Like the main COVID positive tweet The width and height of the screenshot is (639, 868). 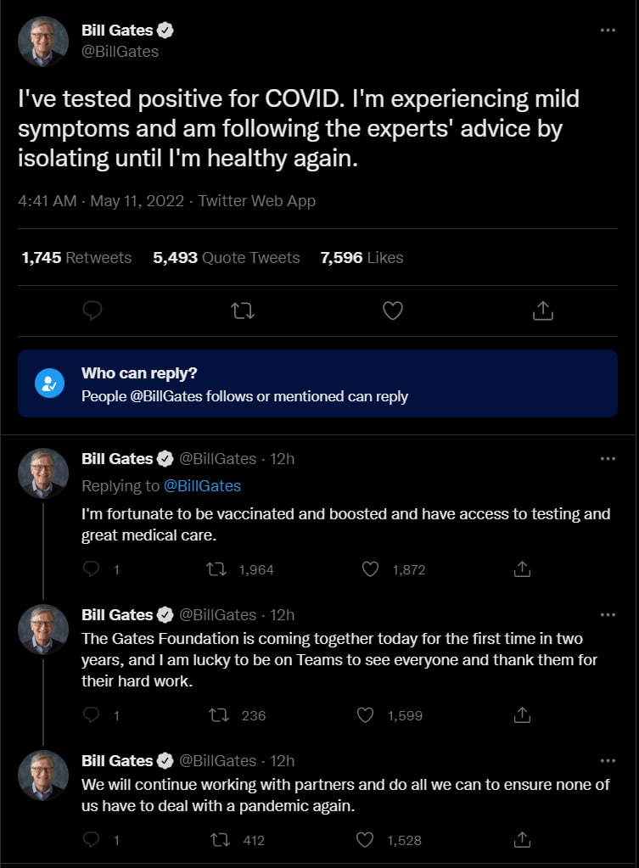pyautogui.click(x=393, y=311)
